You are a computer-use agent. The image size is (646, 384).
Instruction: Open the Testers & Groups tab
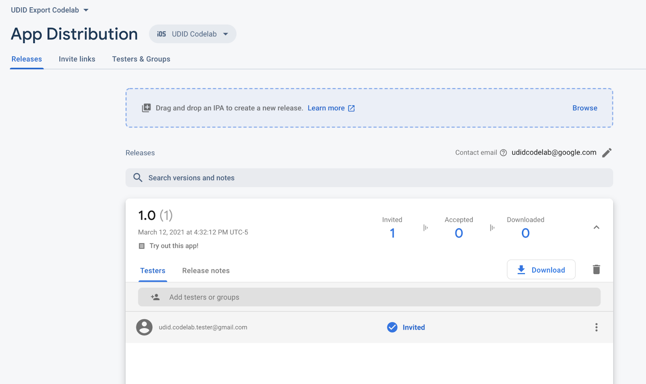coord(141,59)
